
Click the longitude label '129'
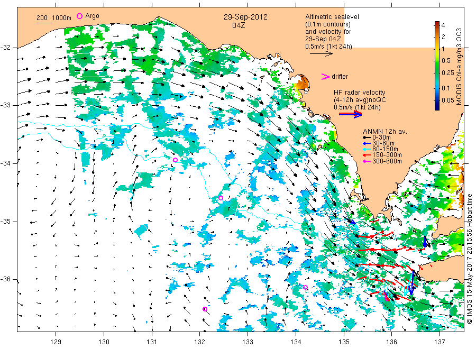(56, 342)
